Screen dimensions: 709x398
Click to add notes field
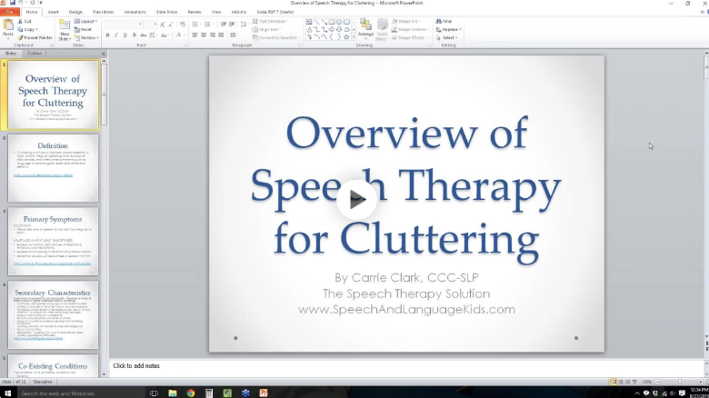click(407, 366)
